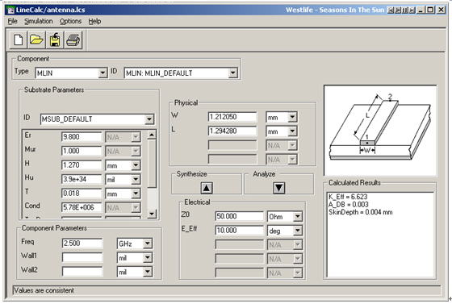Open the File menu

(x=12, y=21)
